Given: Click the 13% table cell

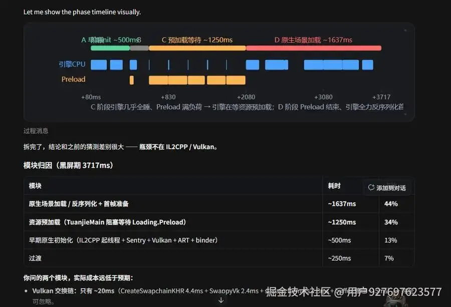Looking at the screenshot, I should click(390, 240).
